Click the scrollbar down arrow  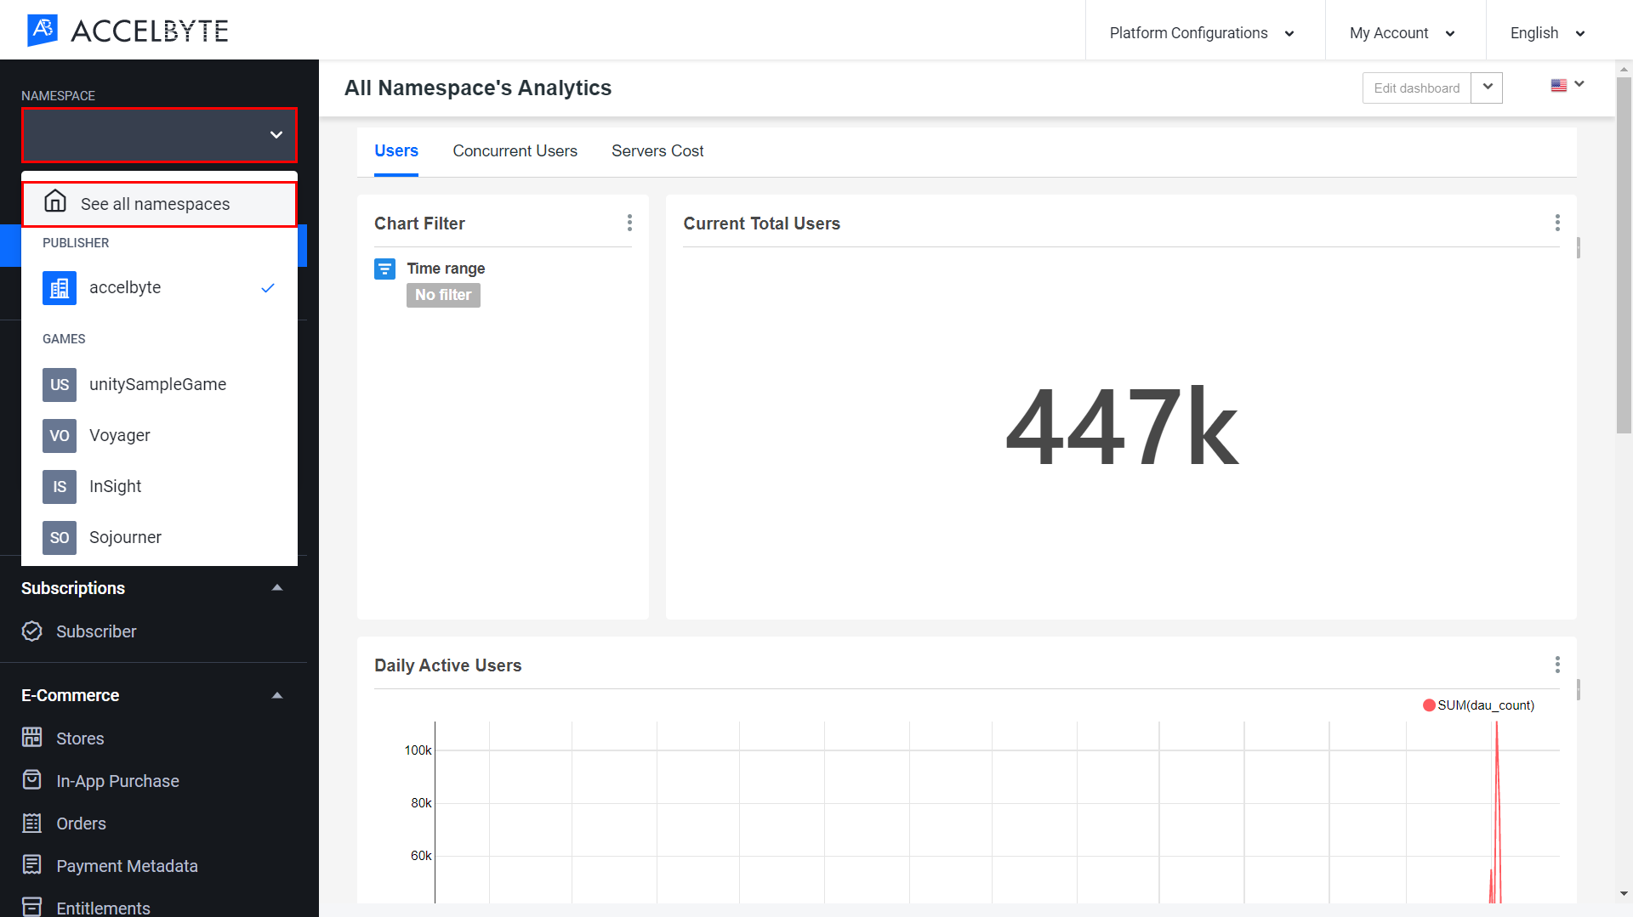point(1624,894)
